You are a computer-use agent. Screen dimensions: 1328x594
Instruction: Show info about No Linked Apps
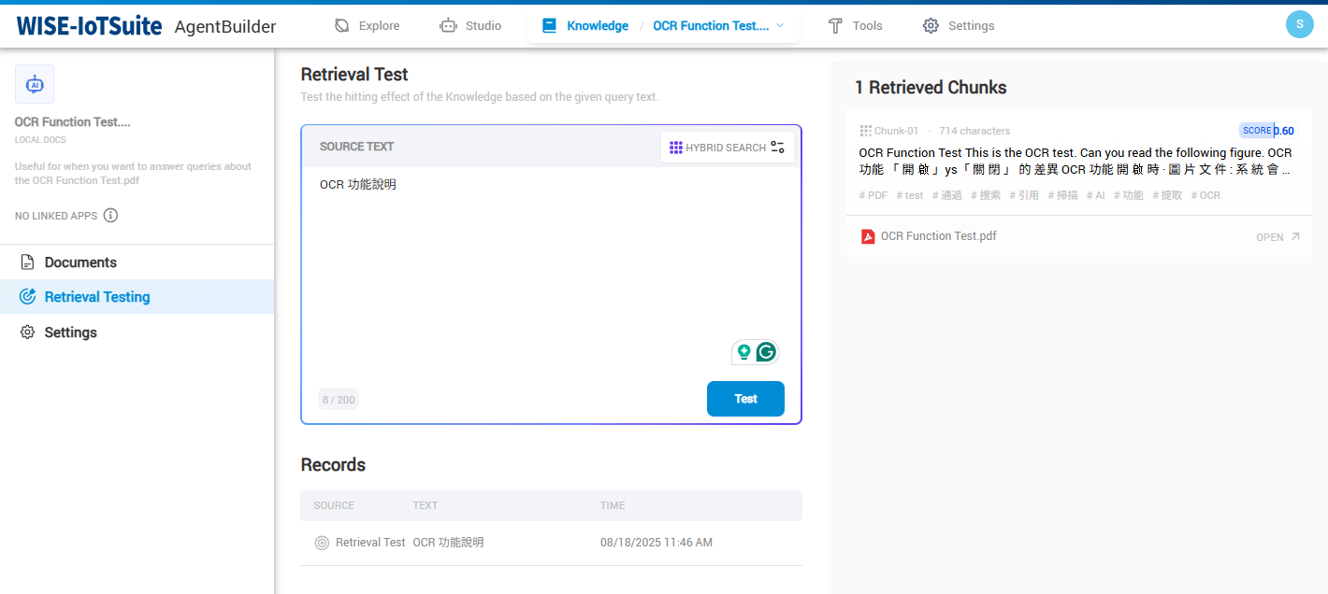[110, 216]
